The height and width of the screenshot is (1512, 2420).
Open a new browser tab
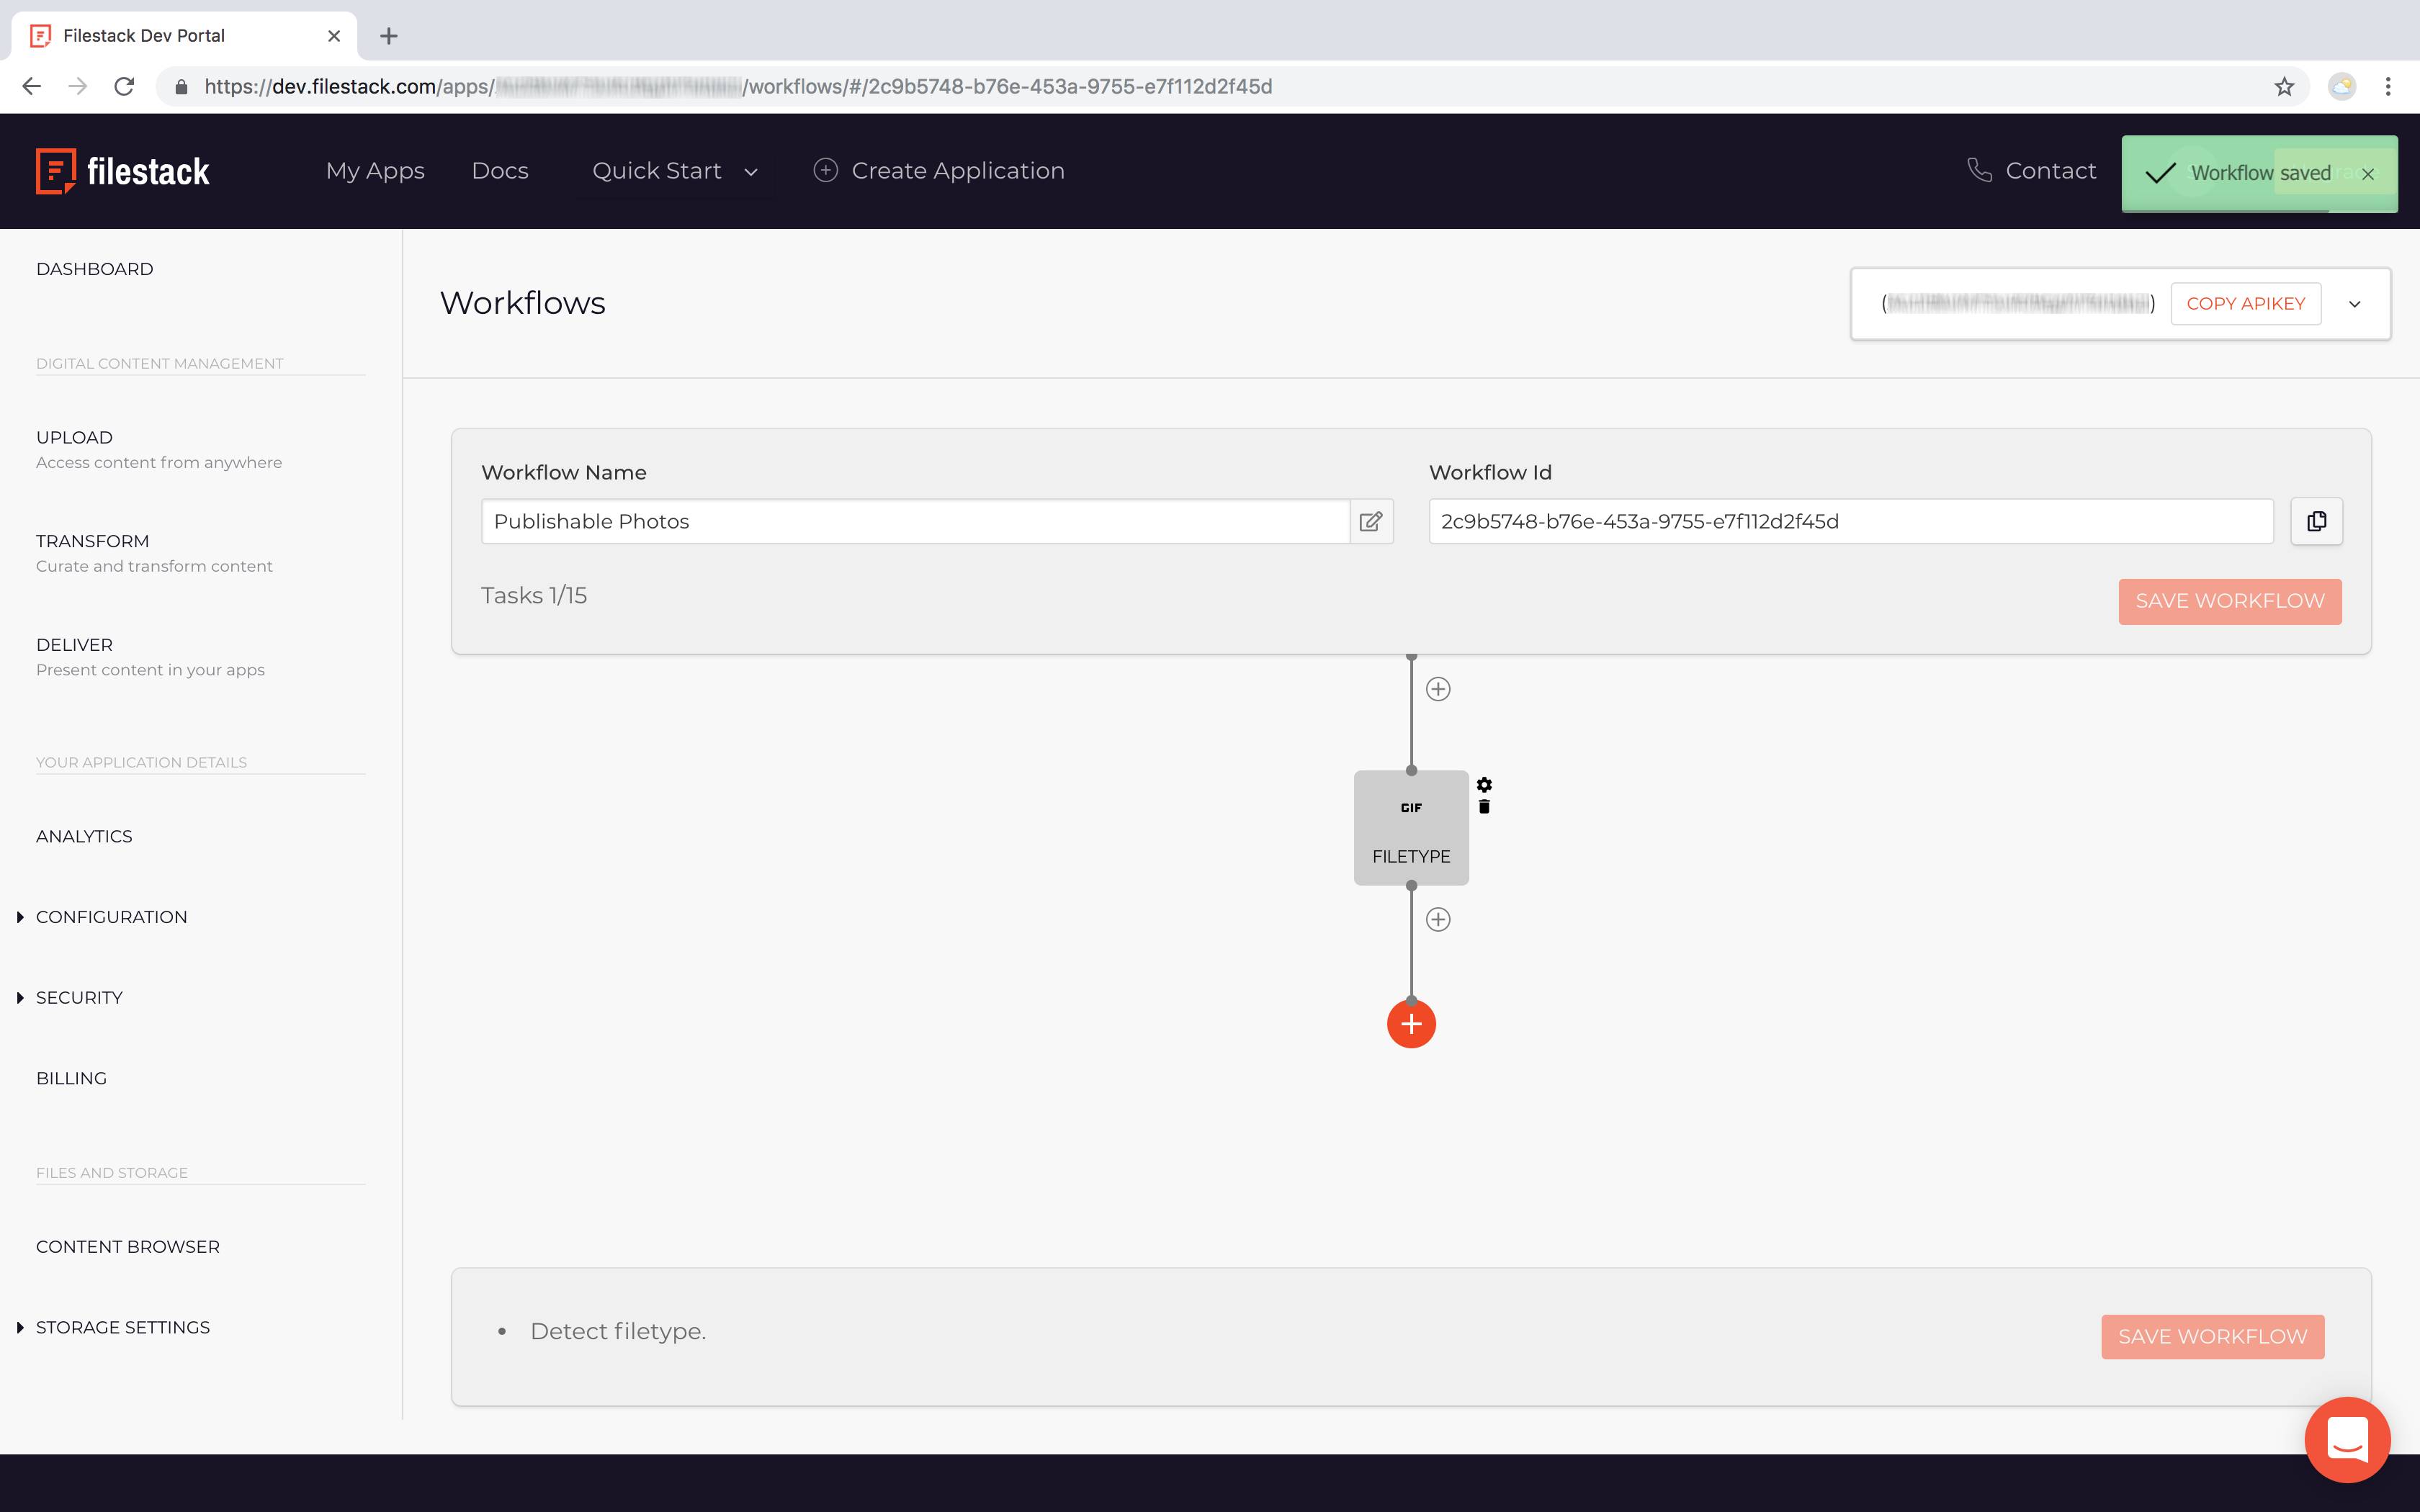[x=389, y=36]
